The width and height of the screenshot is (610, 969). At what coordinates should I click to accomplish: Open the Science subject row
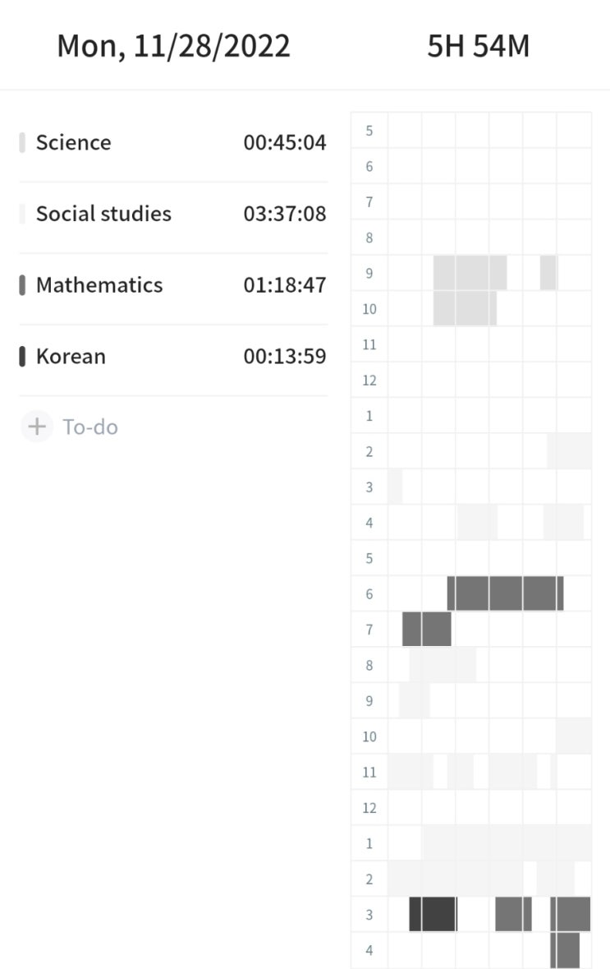[x=173, y=143]
